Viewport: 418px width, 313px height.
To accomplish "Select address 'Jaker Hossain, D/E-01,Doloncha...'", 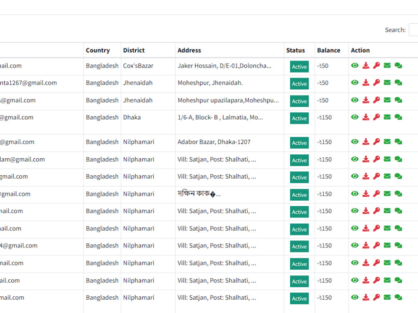I will click(224, 66).
